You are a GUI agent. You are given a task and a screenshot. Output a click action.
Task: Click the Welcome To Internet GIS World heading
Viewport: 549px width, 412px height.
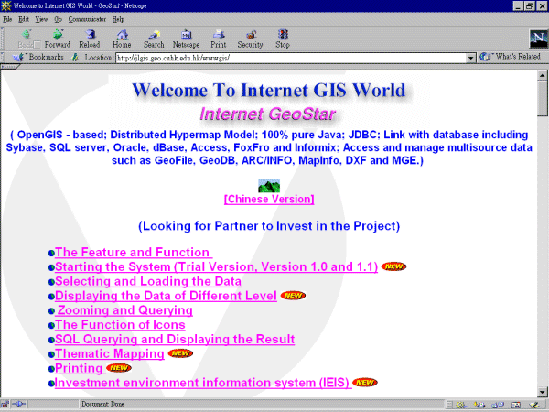[x=269, y=90]
